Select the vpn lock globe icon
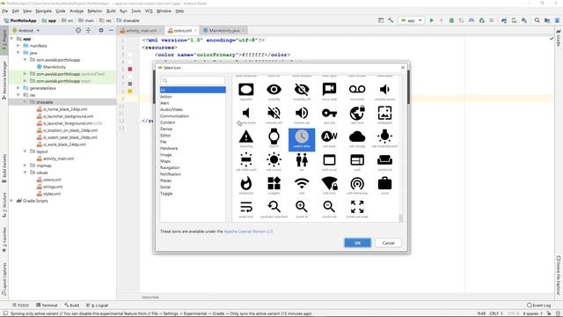563x317 pixels. (x=357, y=114)
